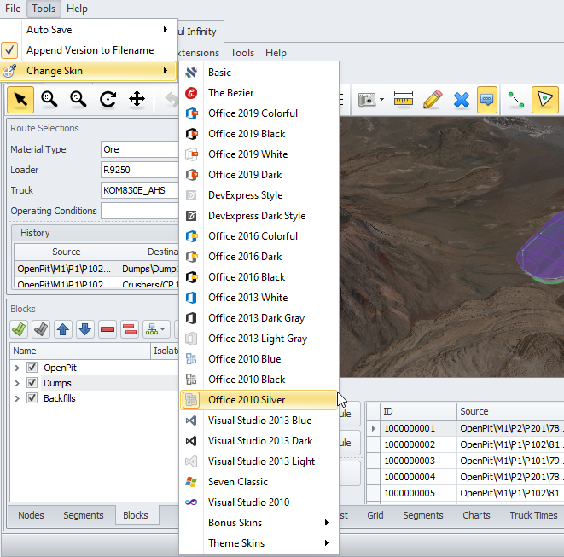Uncheck the Backfills checkbox
This screenshot has width=564, height=557.
[32, 398]
